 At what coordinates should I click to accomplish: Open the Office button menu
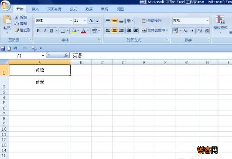pyautogui.click(x=6, y=5)
